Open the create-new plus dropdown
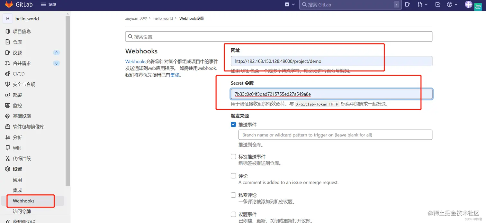The height and width of the screenshot is (223, 486). click(x=288, y=5)
